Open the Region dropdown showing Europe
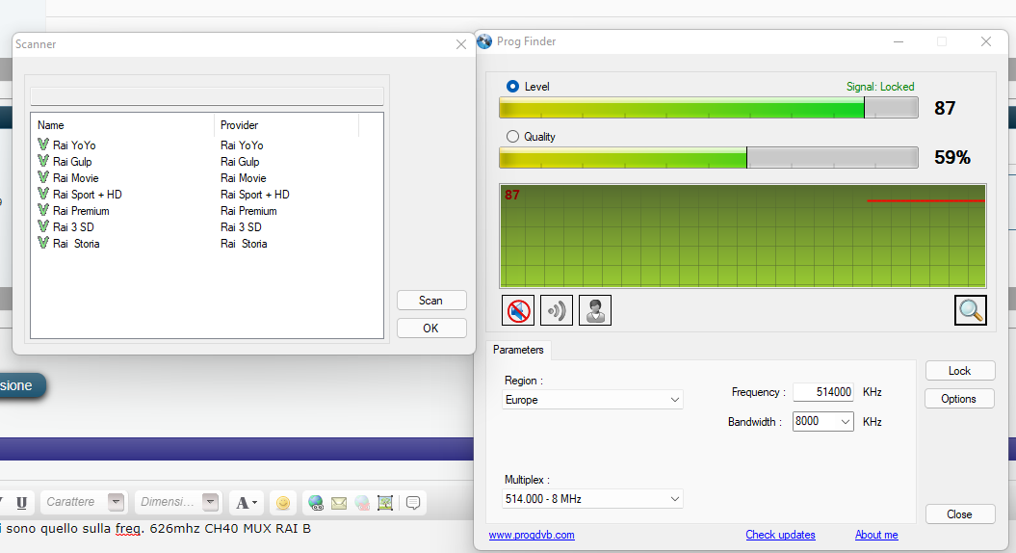Screen dimensions: 1016x553 pos(592,400)
